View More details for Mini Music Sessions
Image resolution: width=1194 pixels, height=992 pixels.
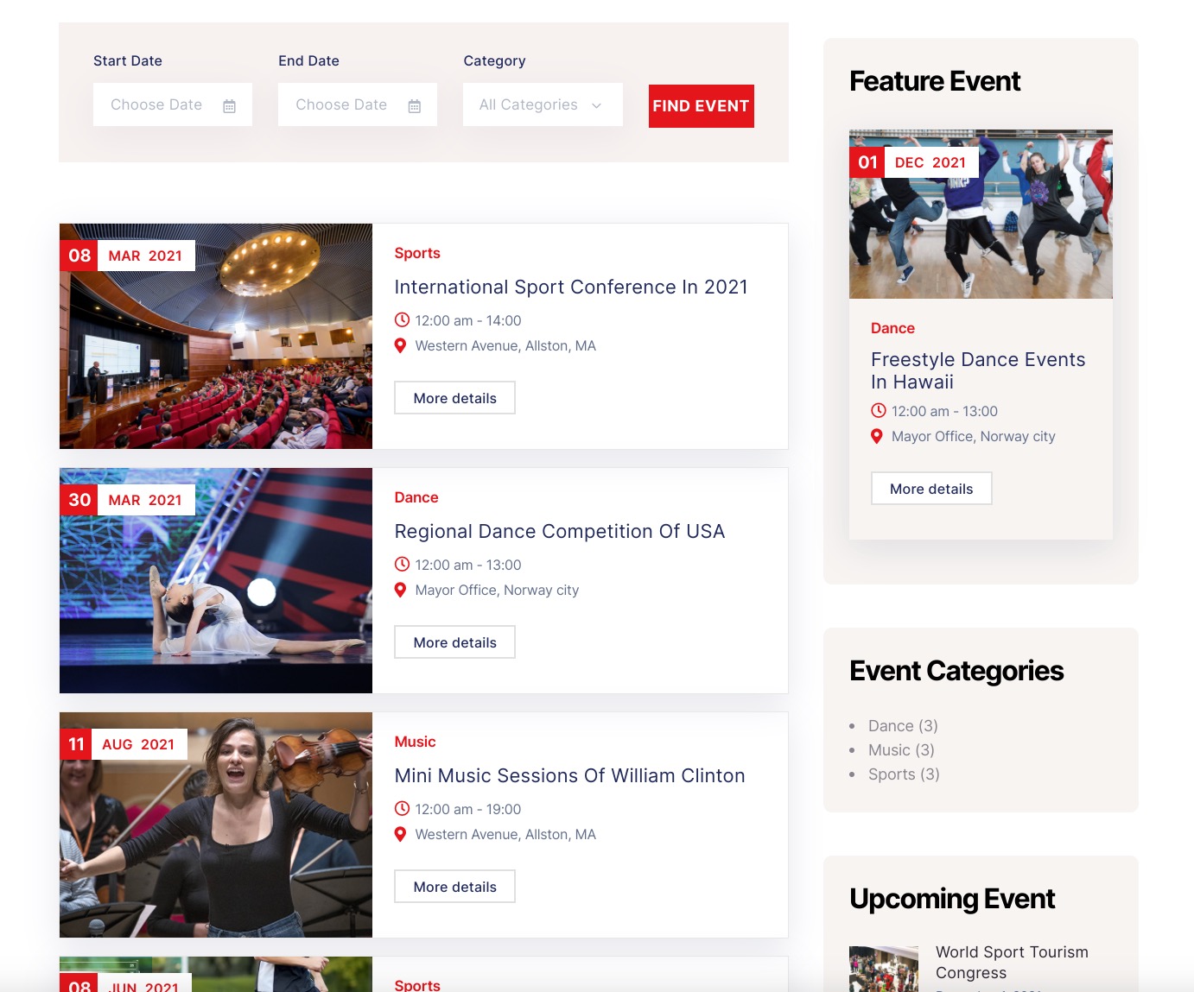455,887
